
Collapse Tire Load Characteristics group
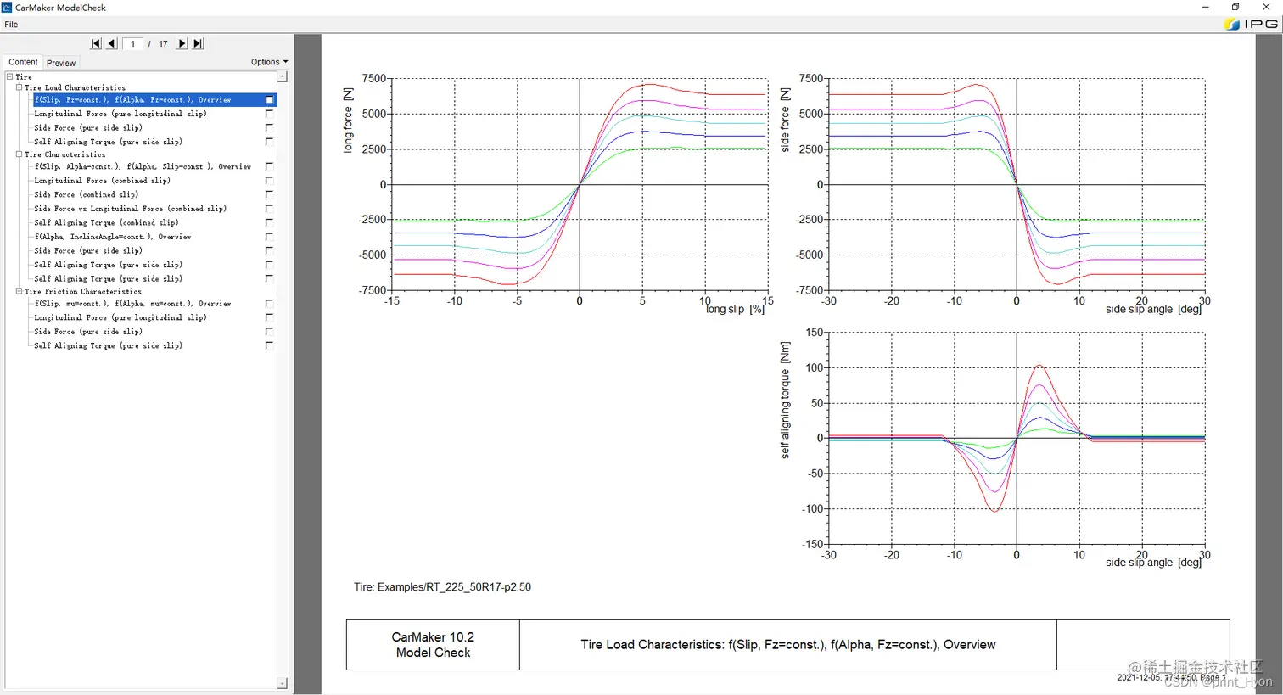19,87
